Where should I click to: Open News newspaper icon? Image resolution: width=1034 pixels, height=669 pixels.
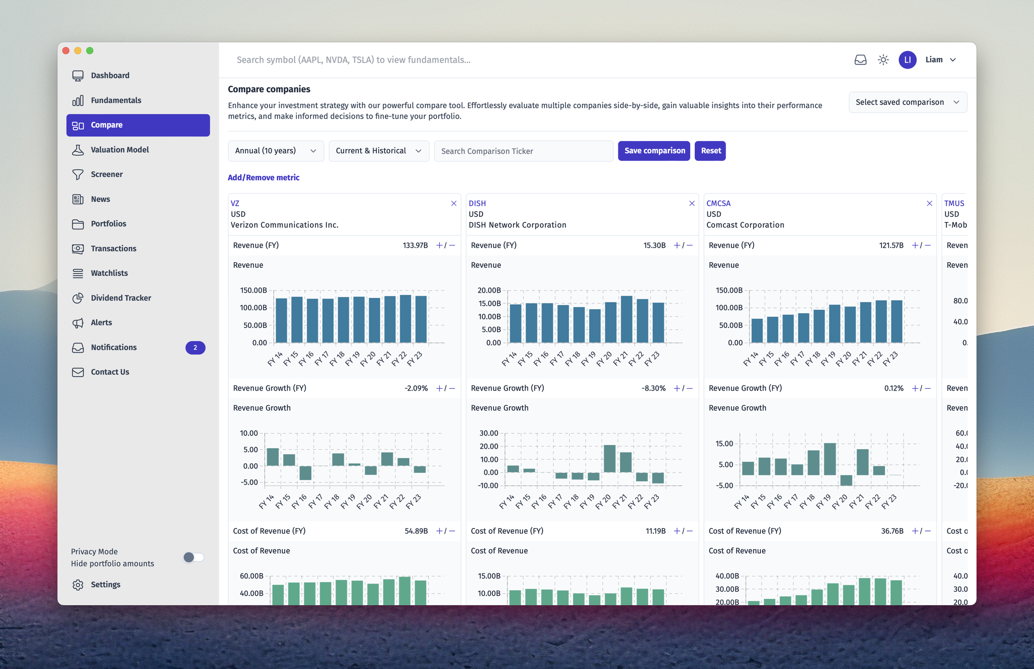pyautogui.click(x=78, y=200)
